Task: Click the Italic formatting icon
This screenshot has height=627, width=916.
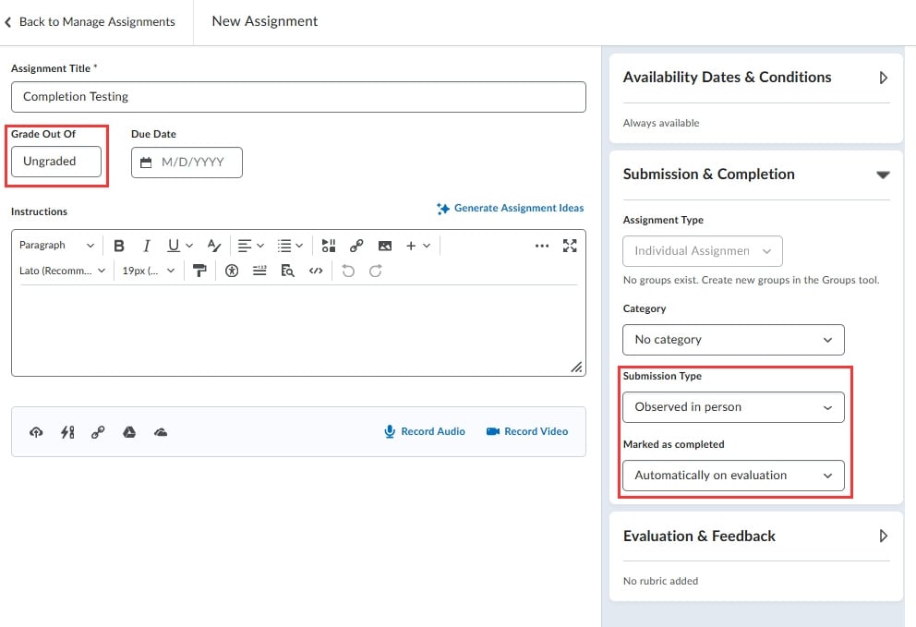Action: (147, 246)
